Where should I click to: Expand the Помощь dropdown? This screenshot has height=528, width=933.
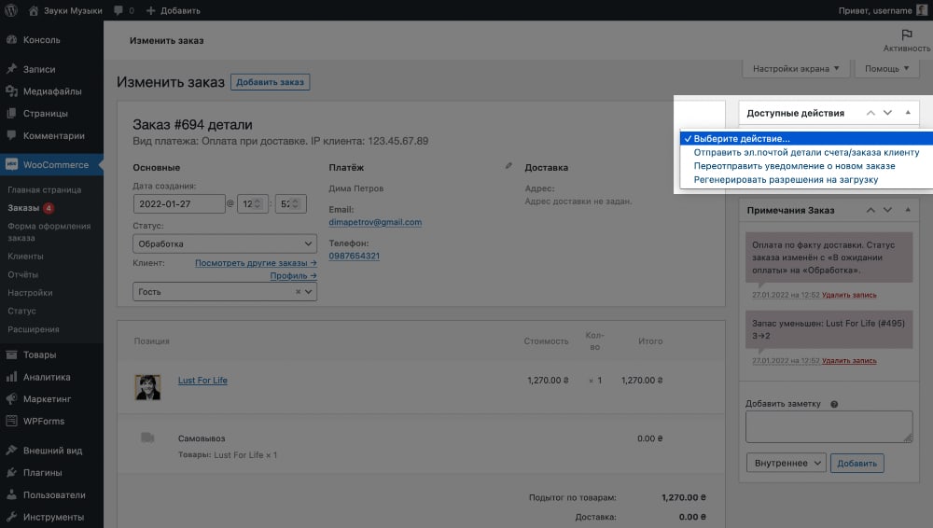pos(886,68)
